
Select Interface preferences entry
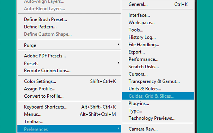point(158,15)
